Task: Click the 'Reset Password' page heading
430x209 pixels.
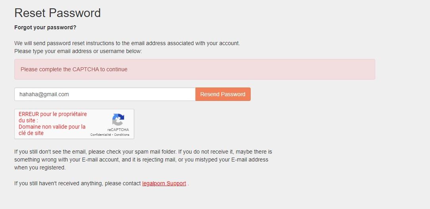Action: [x=58, y=13]
